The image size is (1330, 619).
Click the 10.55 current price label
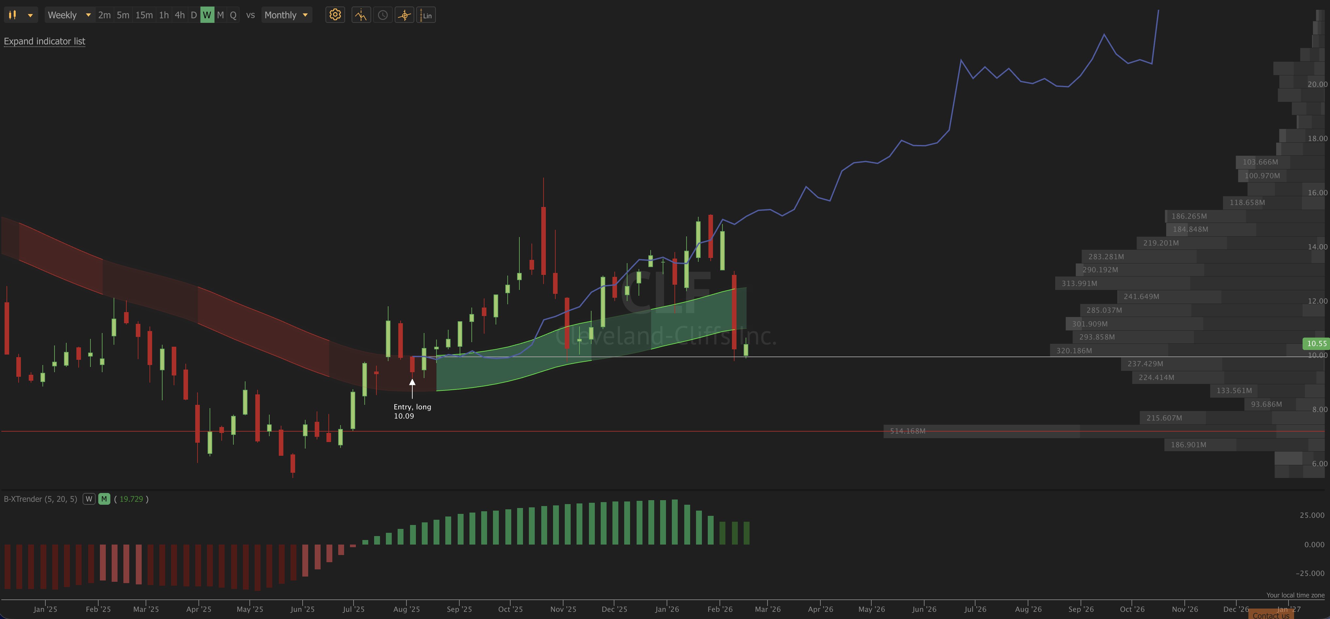pos(1316,343)
